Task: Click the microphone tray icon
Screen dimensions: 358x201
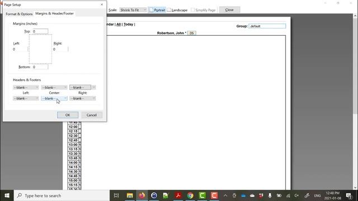Action: click(270, 195)
